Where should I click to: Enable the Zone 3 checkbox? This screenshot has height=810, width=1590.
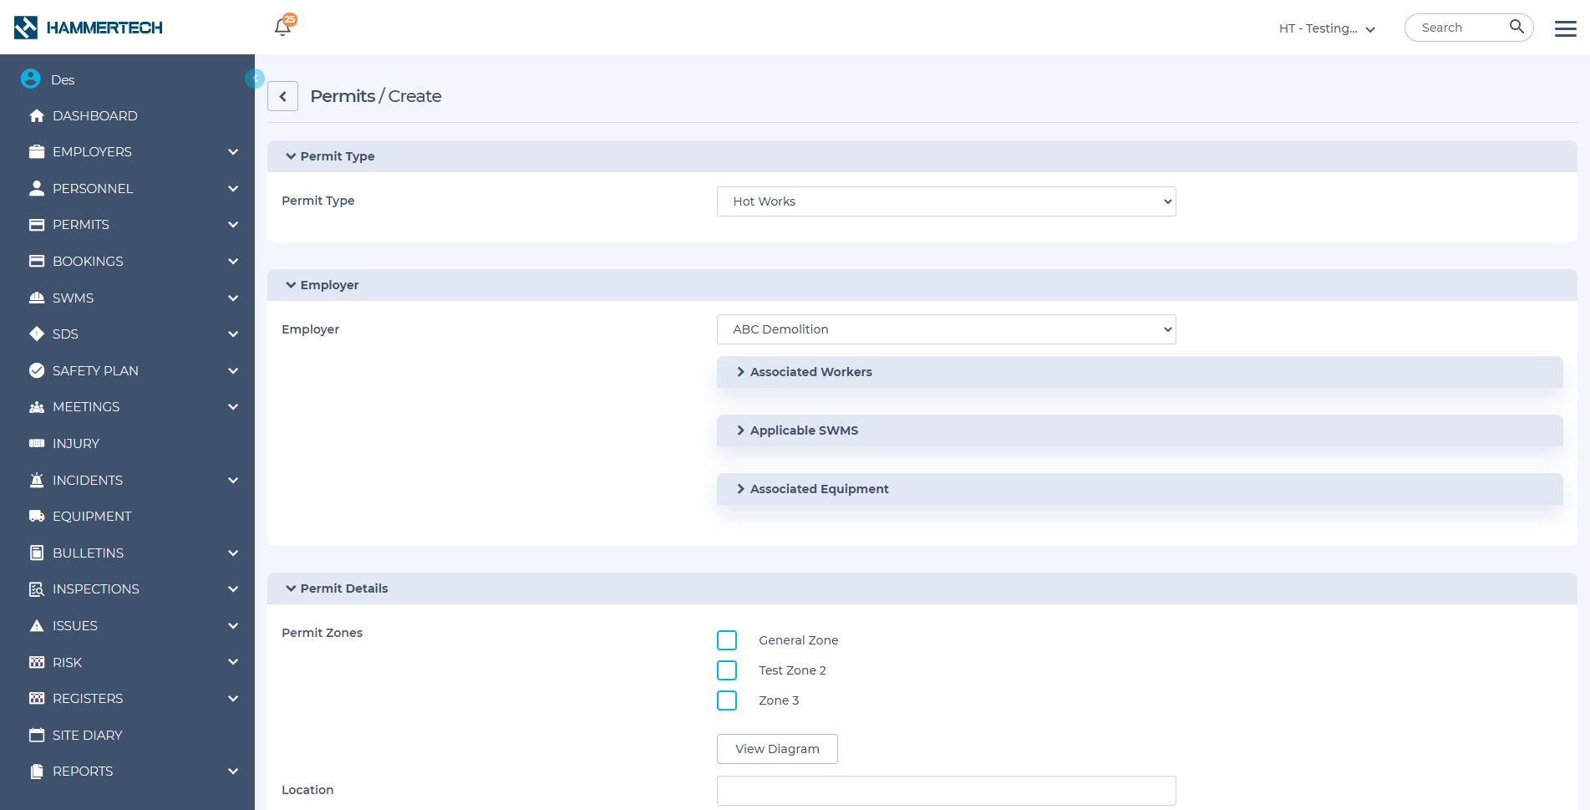pyautogui.click(x=727, y=700)
